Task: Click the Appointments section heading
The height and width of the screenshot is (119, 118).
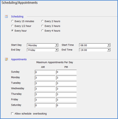Action: tap(19, 59)
